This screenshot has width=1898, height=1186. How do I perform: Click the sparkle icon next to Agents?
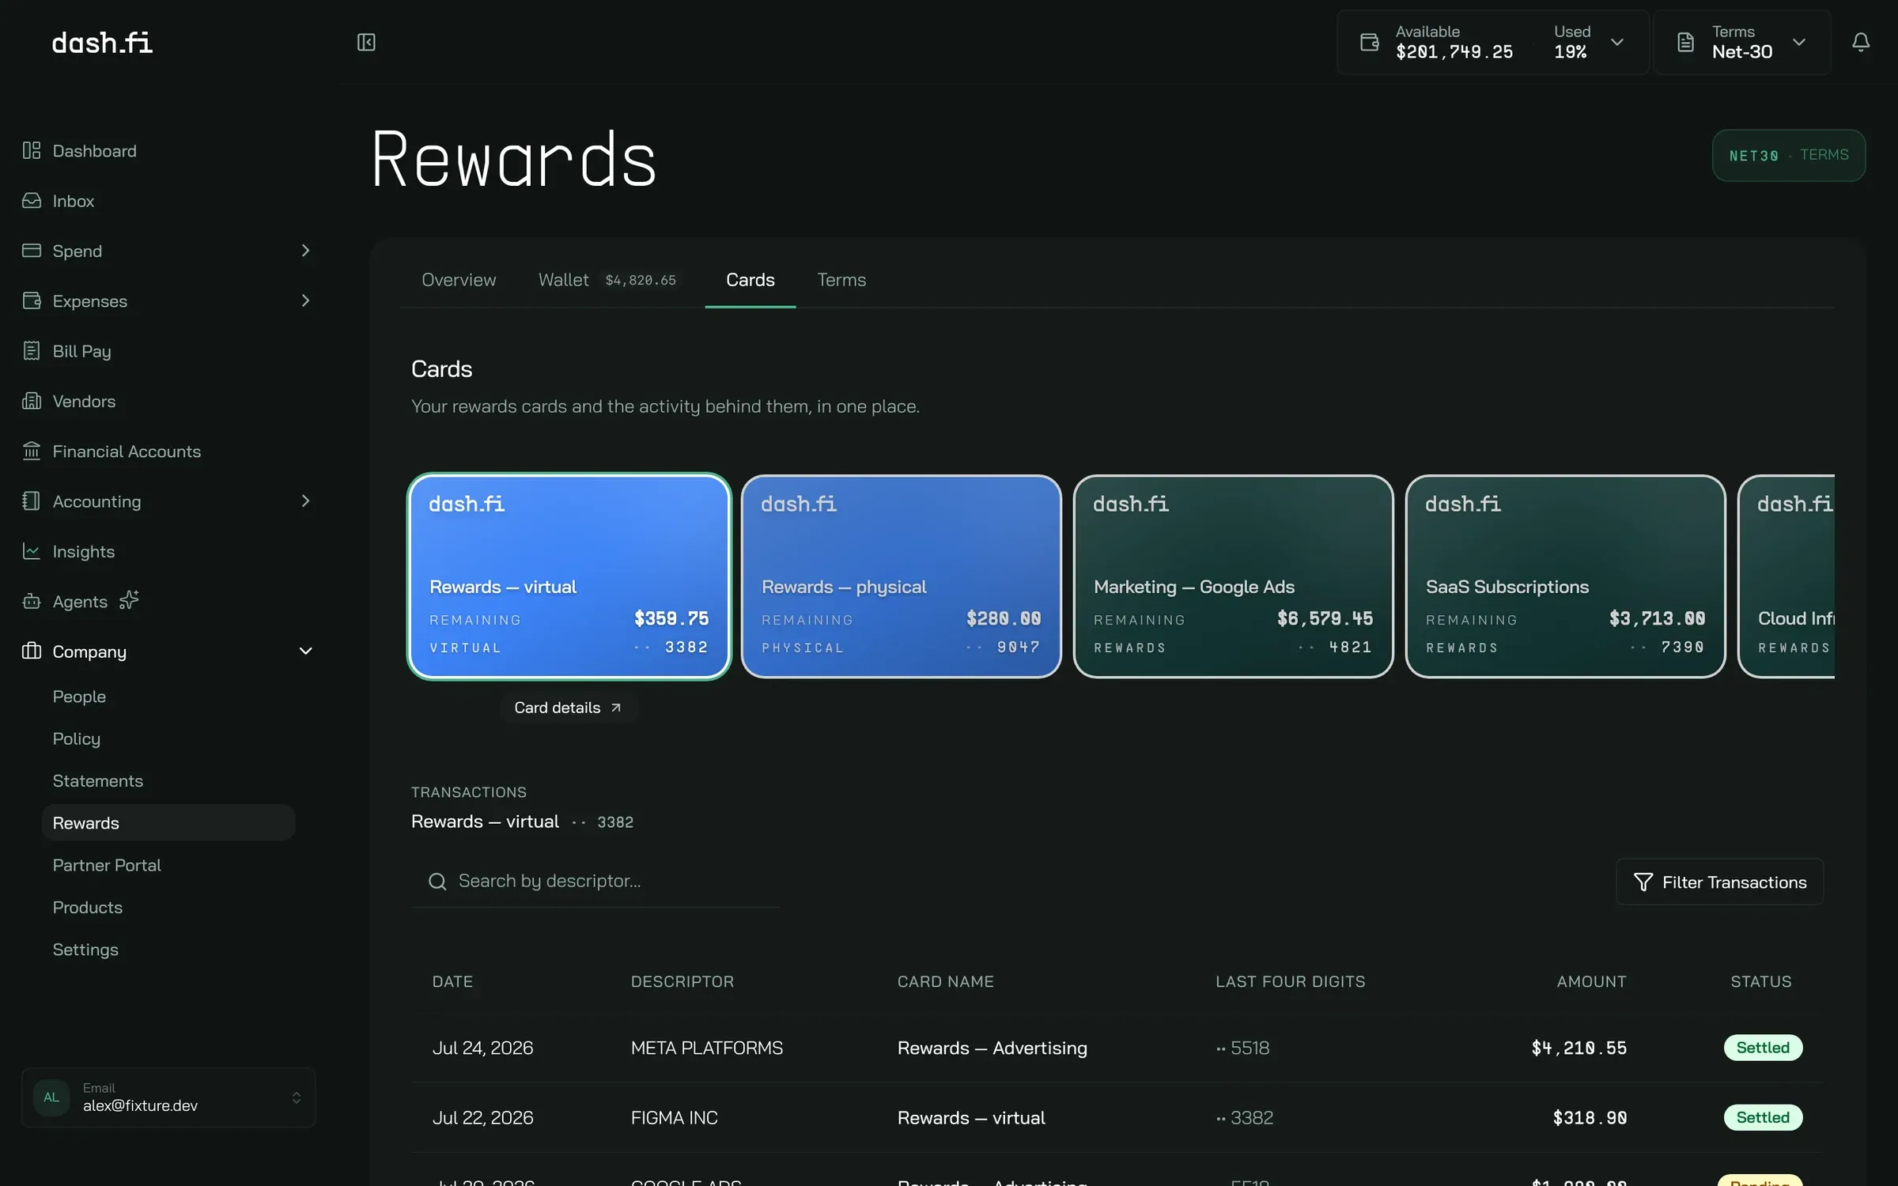click(129, 600)
